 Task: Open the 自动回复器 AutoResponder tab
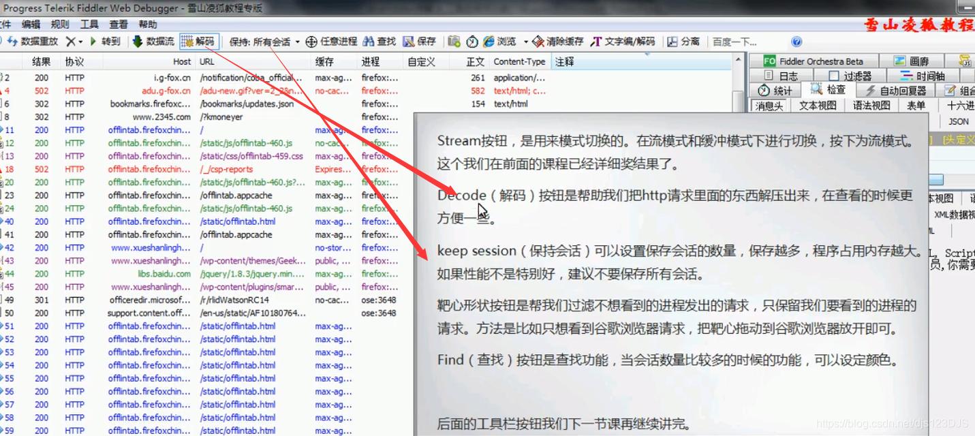coord(895,90)
